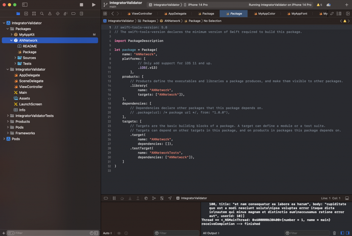352x236 pixels.
Task: Open the Project navigator folder icon
Action: click(18, 14)
